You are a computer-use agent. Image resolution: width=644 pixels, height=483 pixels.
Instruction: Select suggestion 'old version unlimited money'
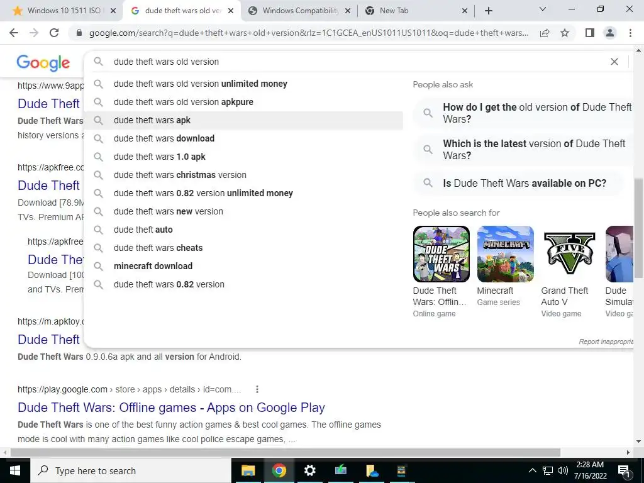point(243,84)
